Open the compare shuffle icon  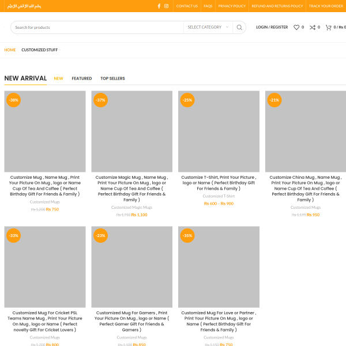312,27
